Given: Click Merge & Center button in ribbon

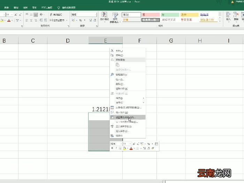Looking at the screenshot, I should coord(57,20).
